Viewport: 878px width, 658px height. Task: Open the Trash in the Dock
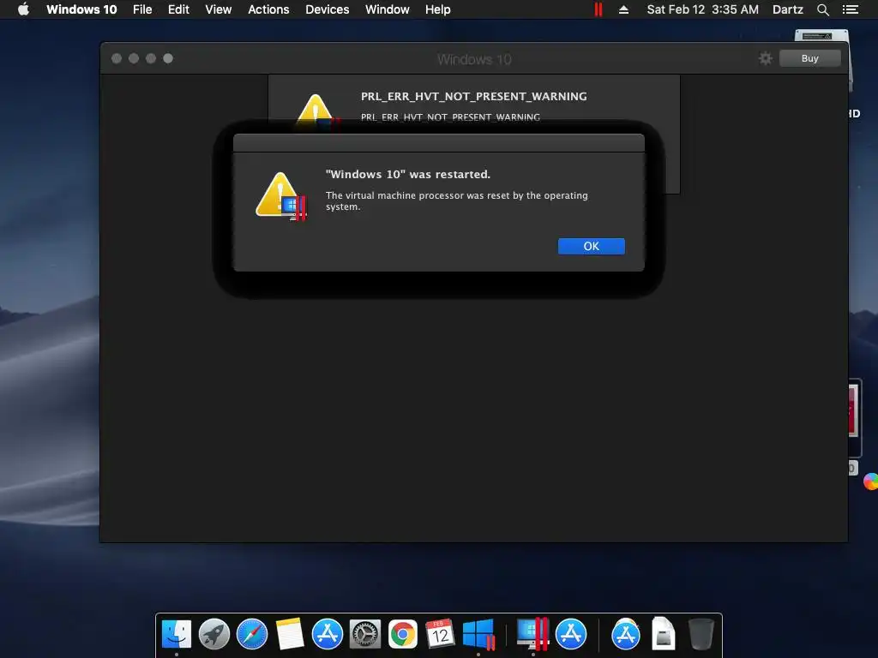(701, 633)
